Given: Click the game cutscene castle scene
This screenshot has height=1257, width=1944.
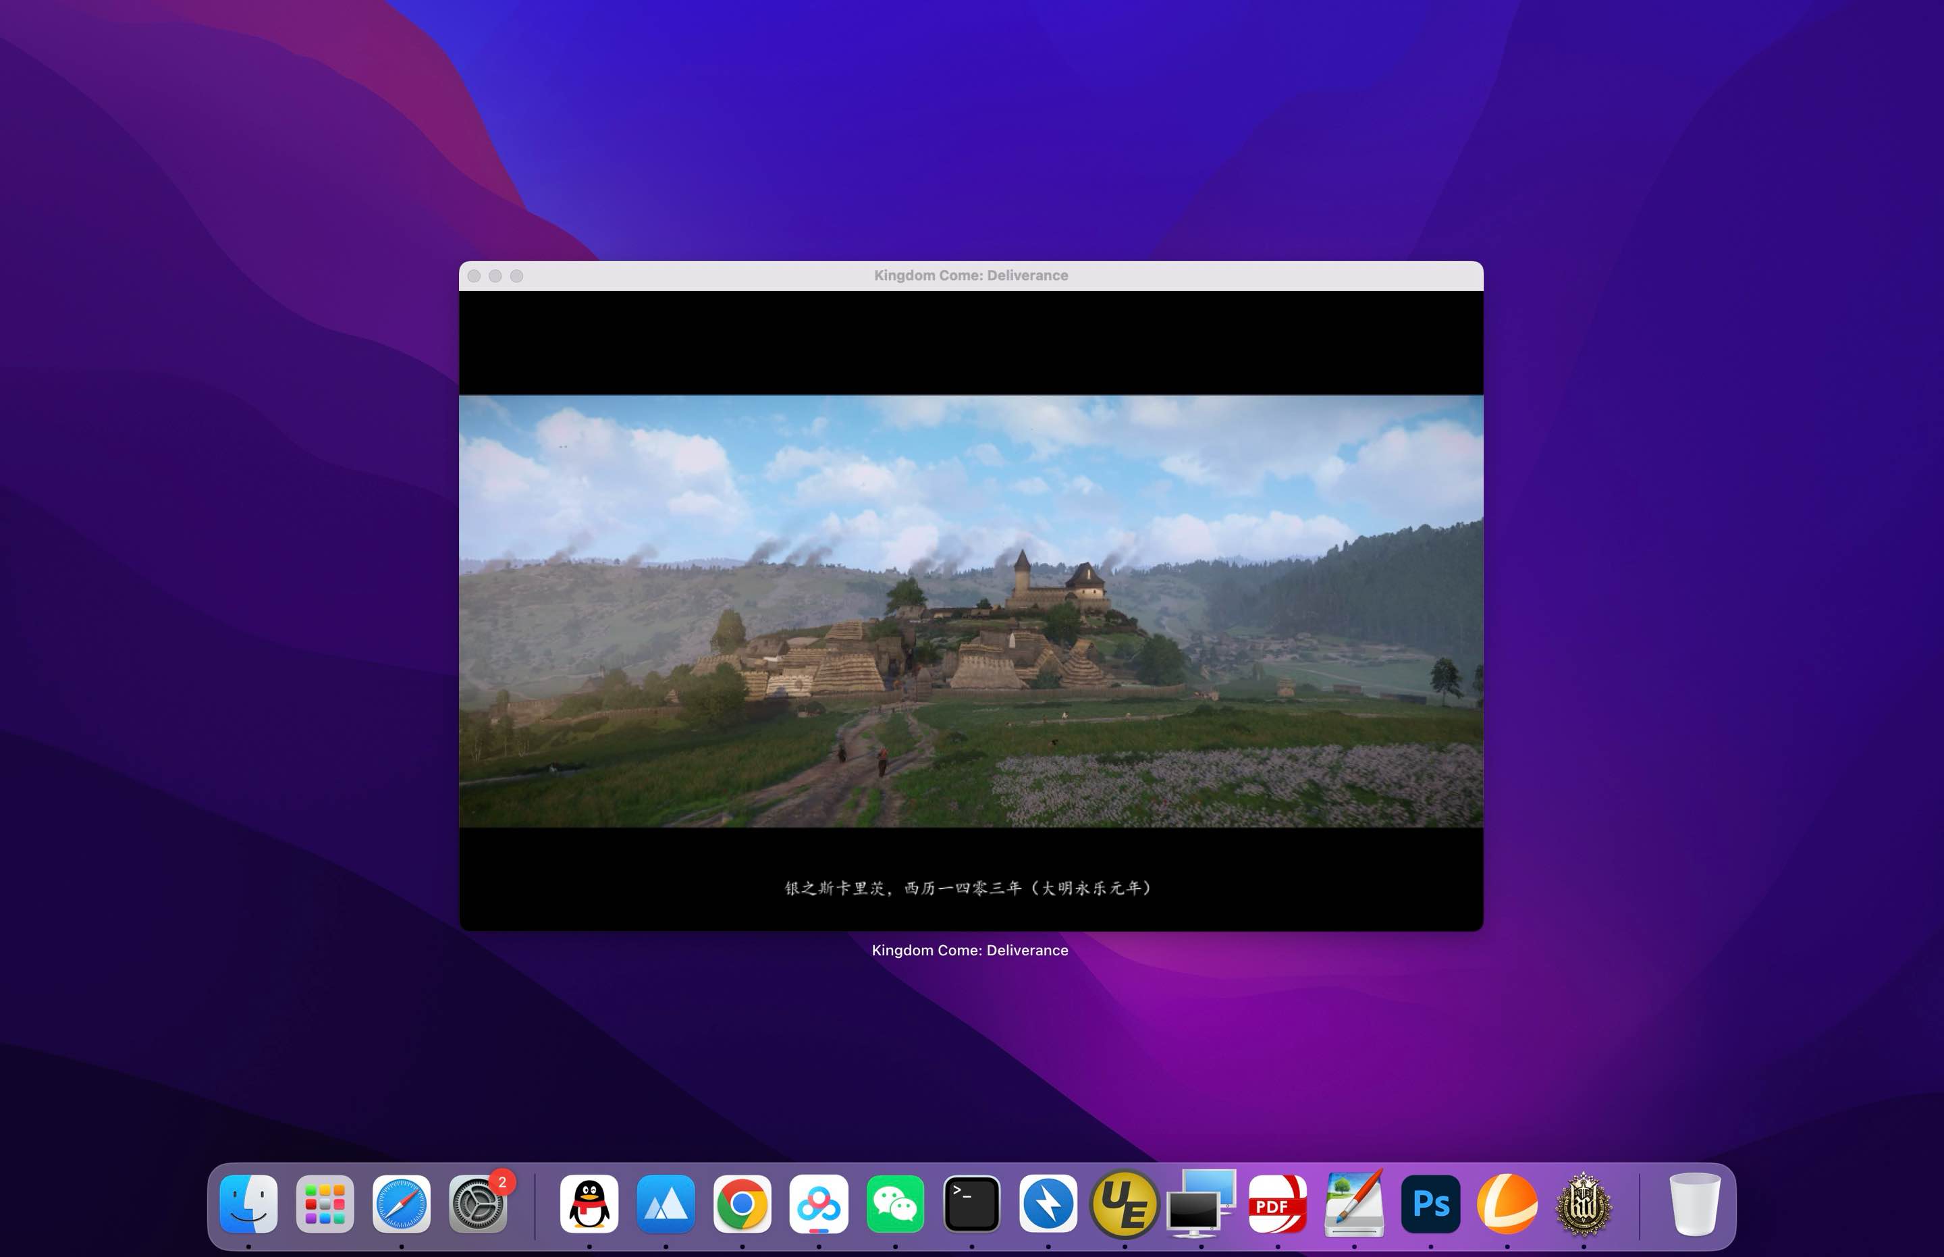Looking at the screenshot, I should [971, 612].
